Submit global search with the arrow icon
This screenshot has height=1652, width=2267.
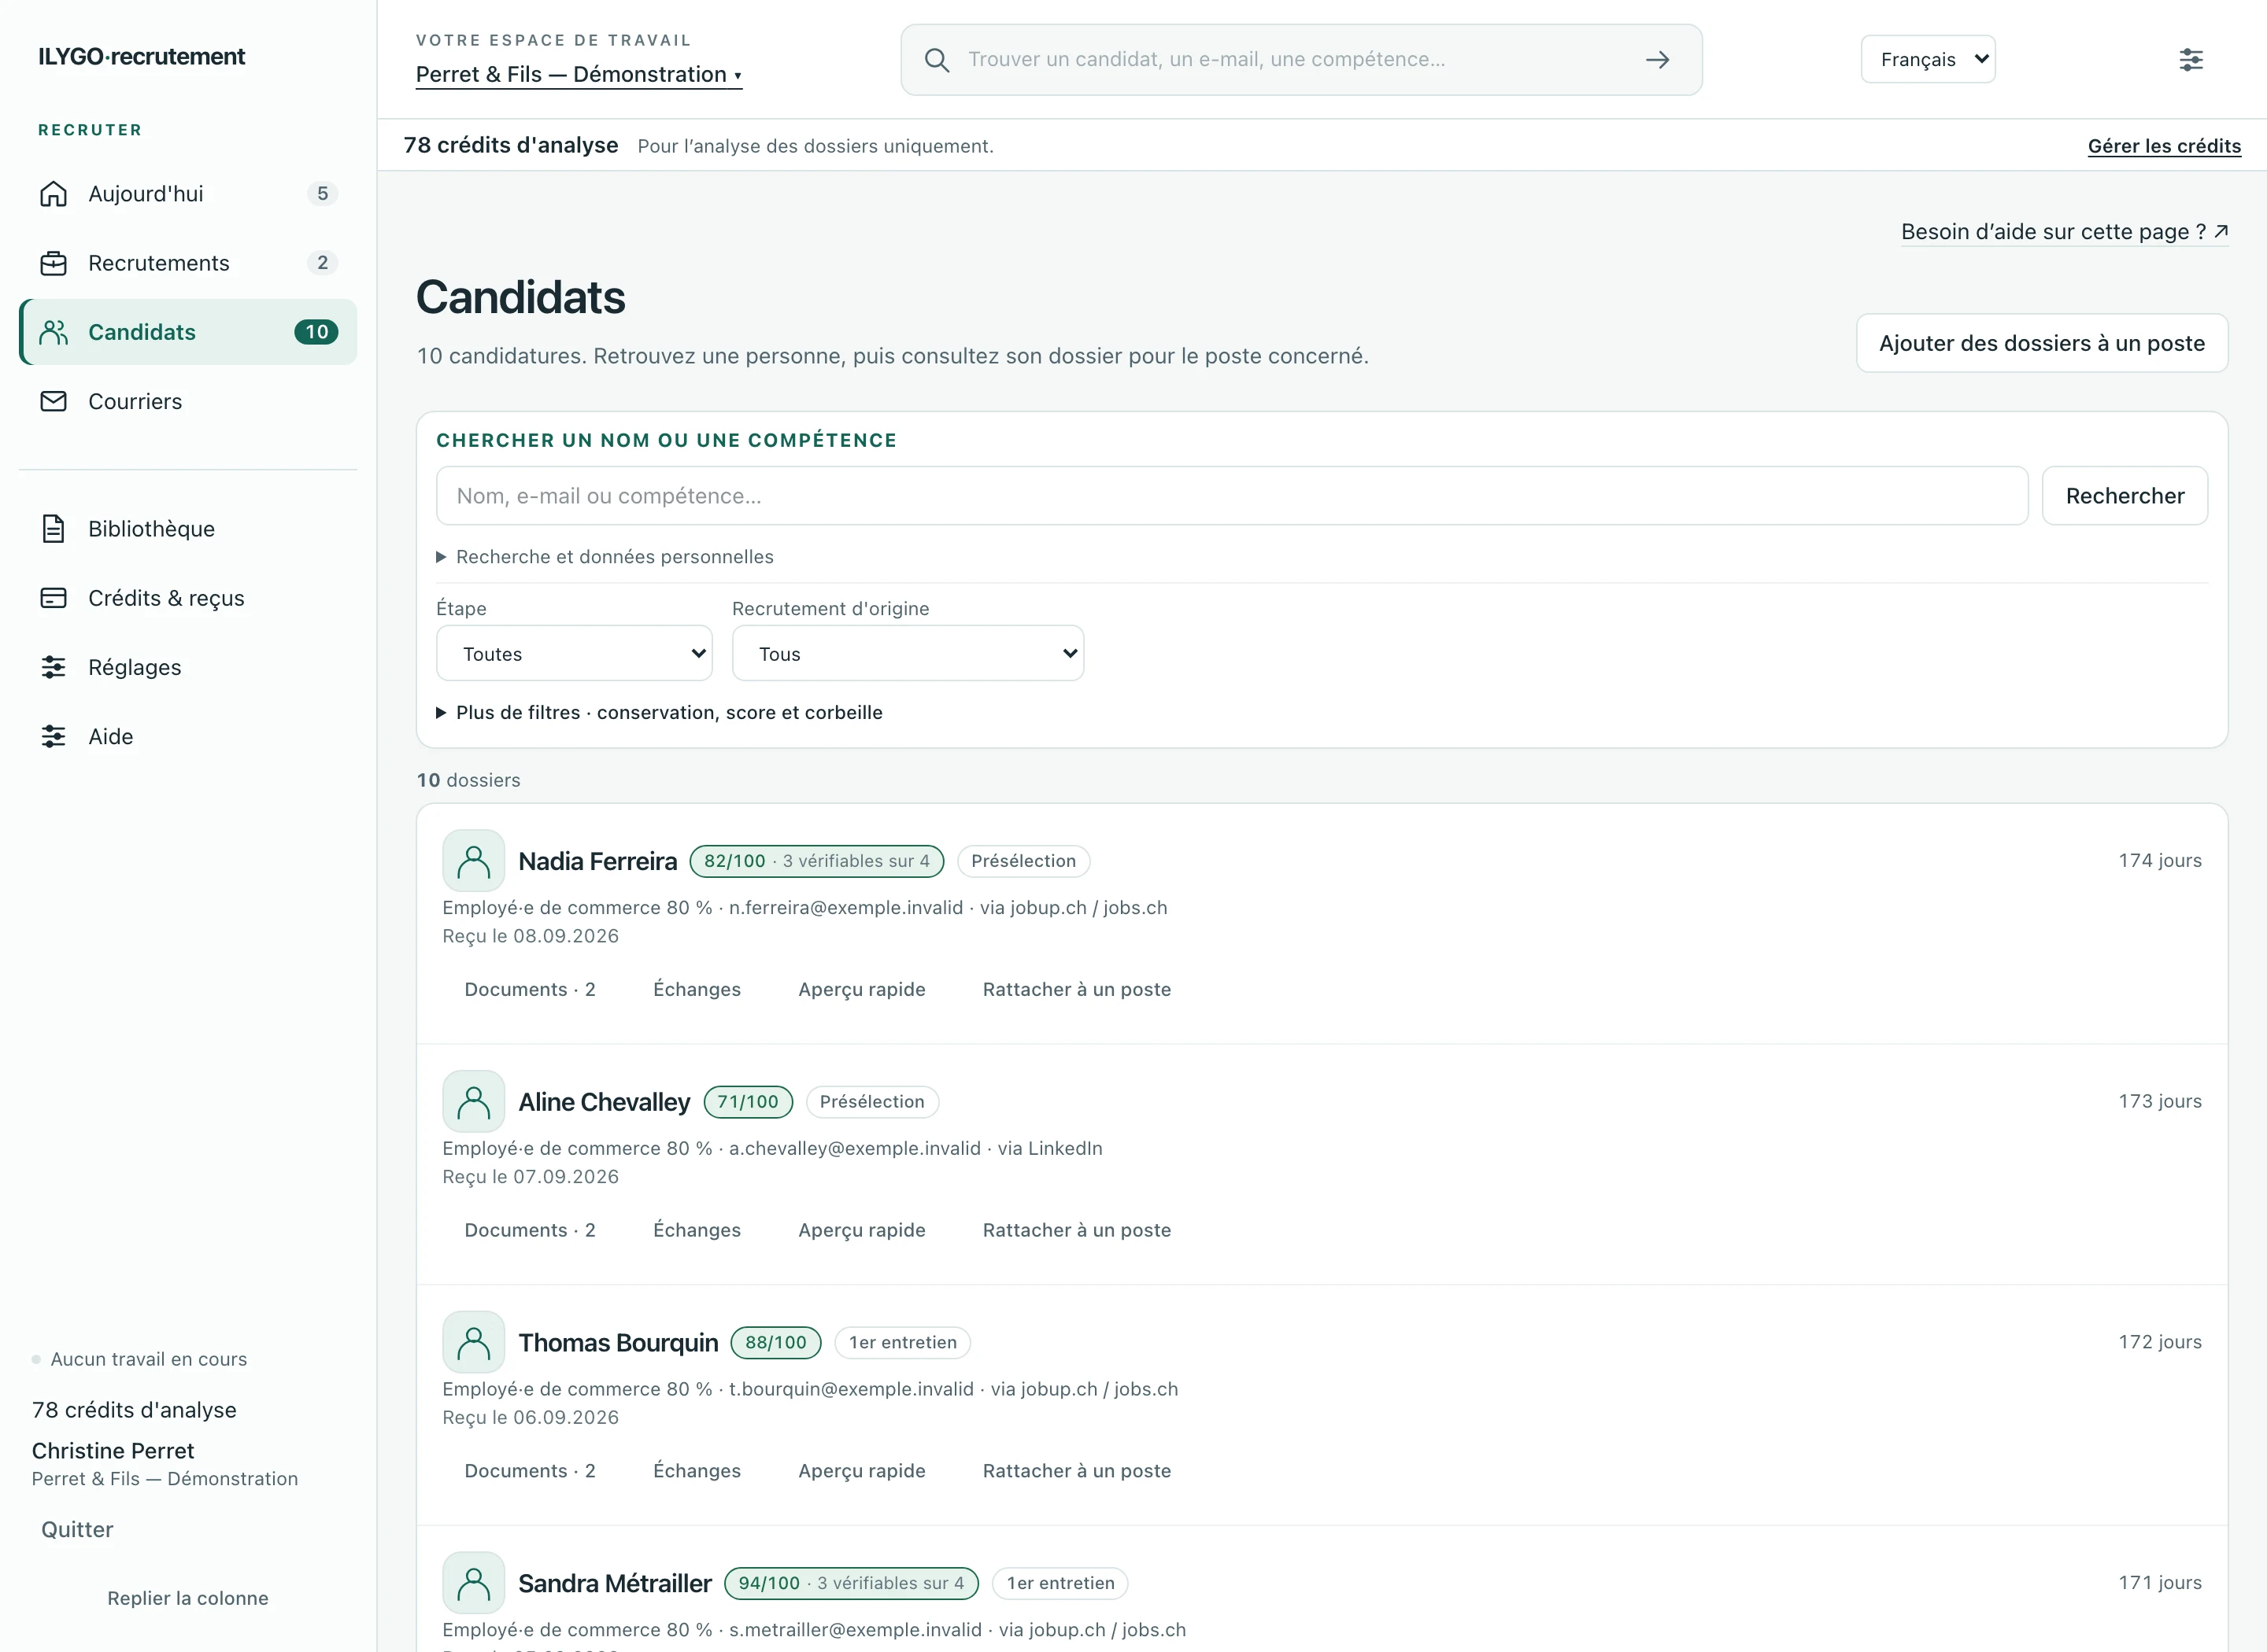(x=1658, y=60)
